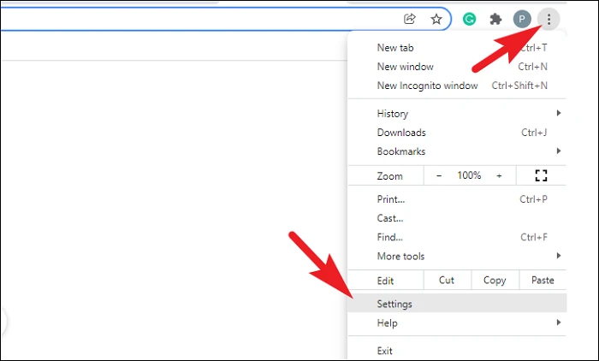Click the Copy button in Edit row

pos(495,280)
